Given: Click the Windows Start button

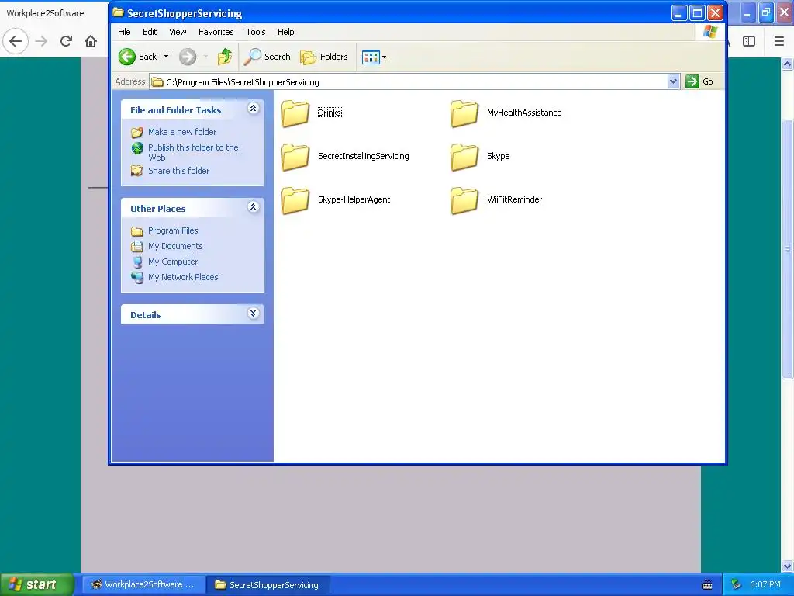Looking at the screenshot, I should coord(36,584).
